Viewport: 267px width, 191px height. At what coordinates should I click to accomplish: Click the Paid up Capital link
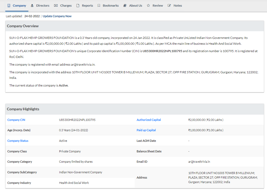coord(146,130)
